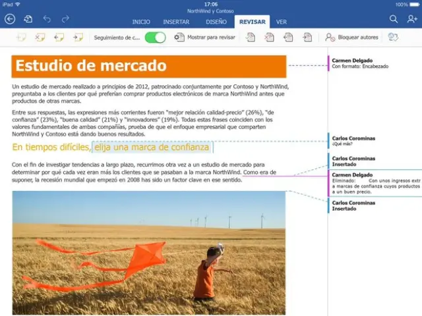The width and height of the screenshot is (422, 316).
Task: Go to next comment
Action: pyautogui.click(x=78, y=38)
